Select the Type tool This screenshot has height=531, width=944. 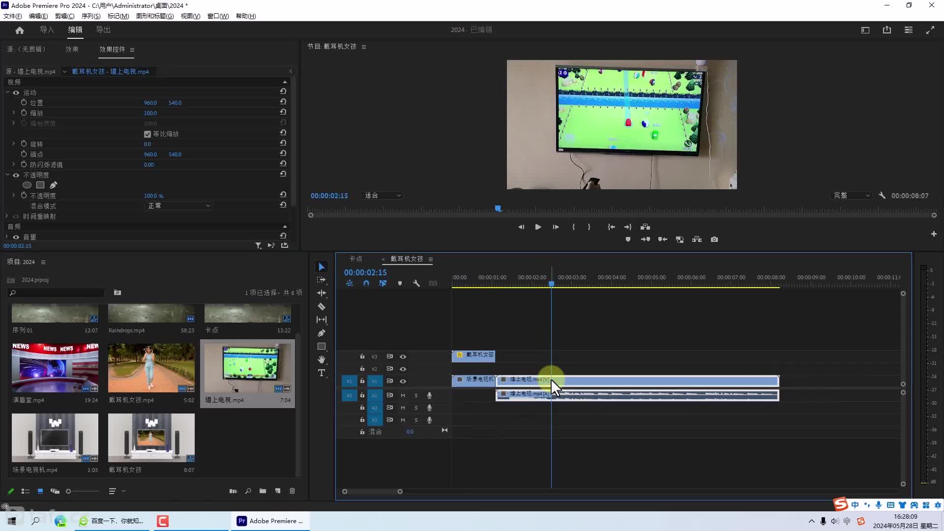click(322, 373)
